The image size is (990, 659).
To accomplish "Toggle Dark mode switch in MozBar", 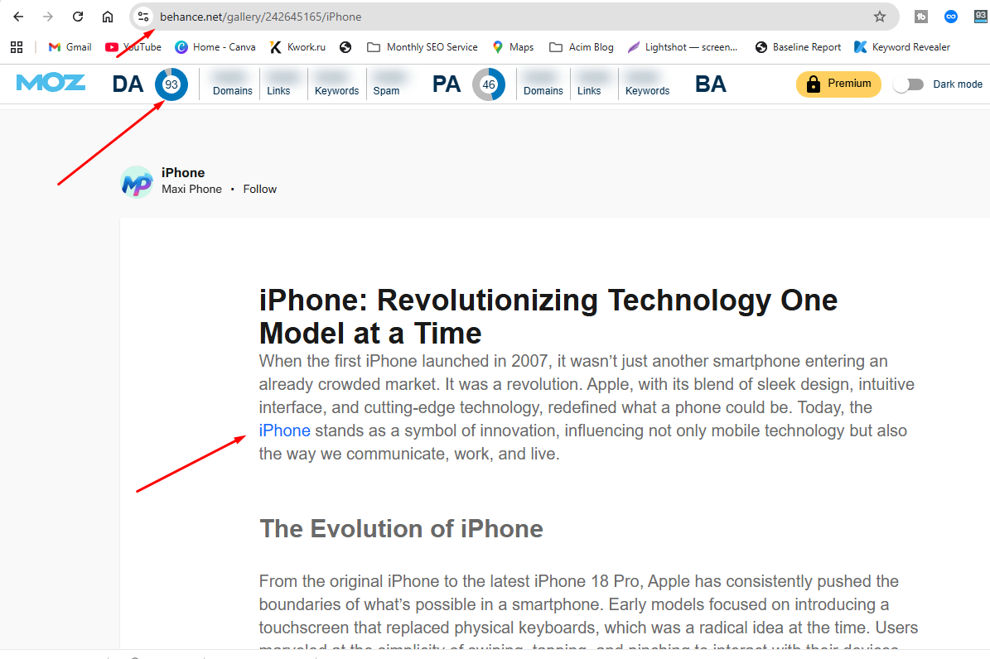I will click(909, 84).
